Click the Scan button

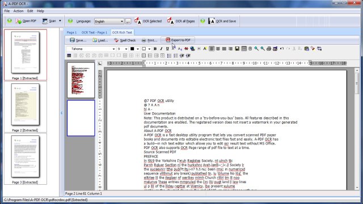point(49,21)
